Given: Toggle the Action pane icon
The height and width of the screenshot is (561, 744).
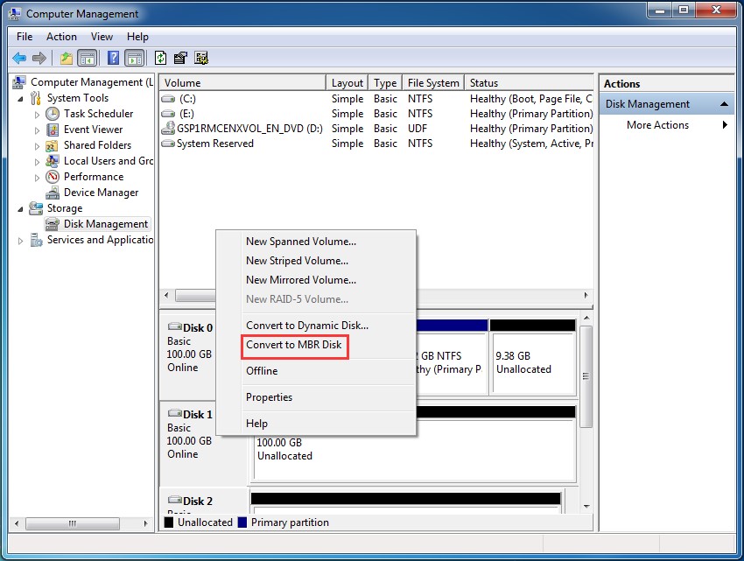Looking at the screenshot, I should [x=134, y=58].
